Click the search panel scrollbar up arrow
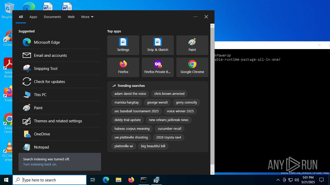 212,26
